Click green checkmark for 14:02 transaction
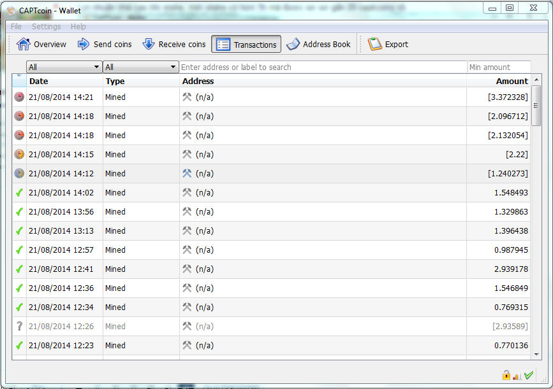553x389 pixels. [19, 192]
